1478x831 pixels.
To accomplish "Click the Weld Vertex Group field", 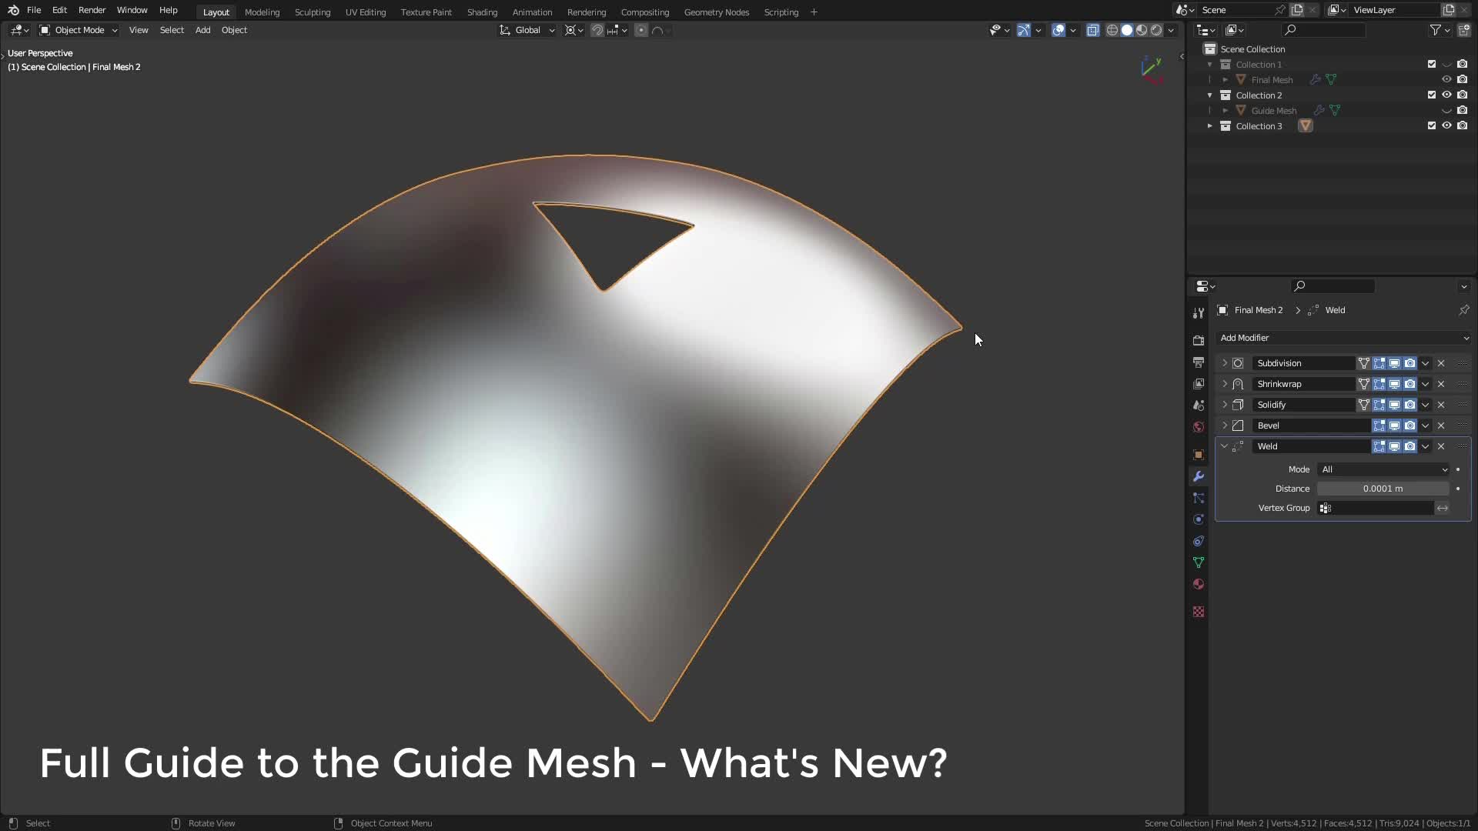I will (x=1376, y=508).
